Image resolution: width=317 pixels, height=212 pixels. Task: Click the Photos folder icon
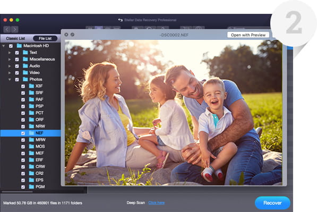[25, 79]
